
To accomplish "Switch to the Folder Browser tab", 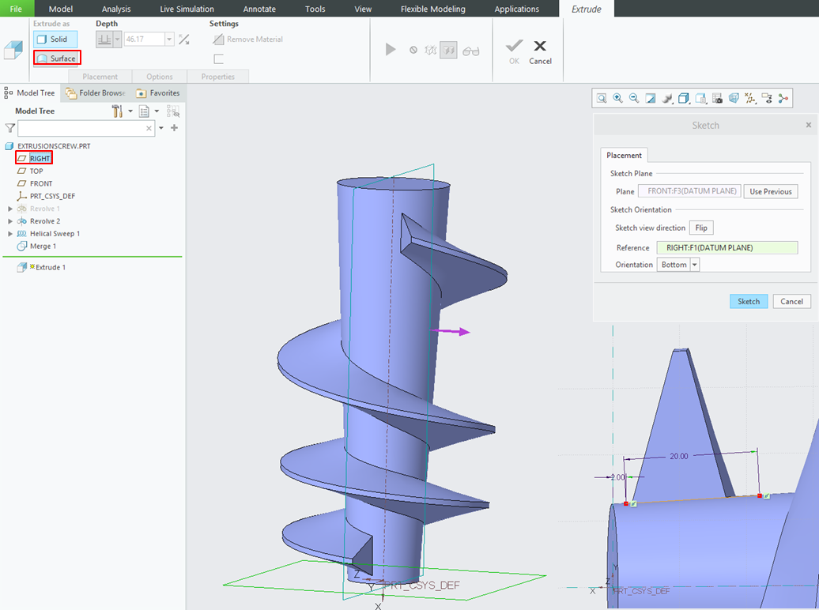I will click(x=96, y=93).
